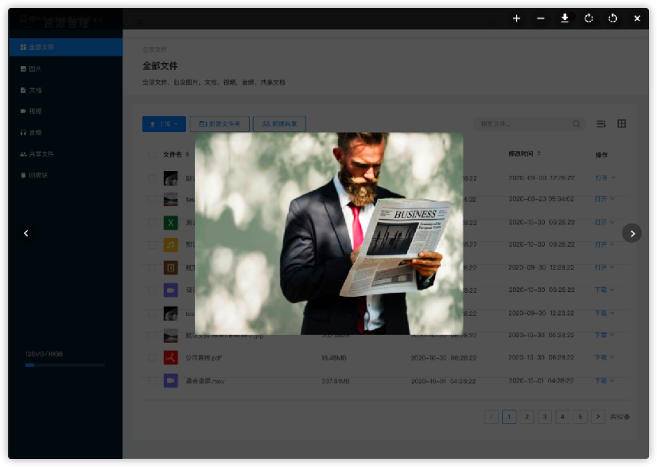
Task: Zoom out of the previewed image
Action: coord(541,18)
